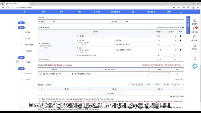
Task: Open the 이용자관리 top navigation menu
Action: click(x=151, y=12)
